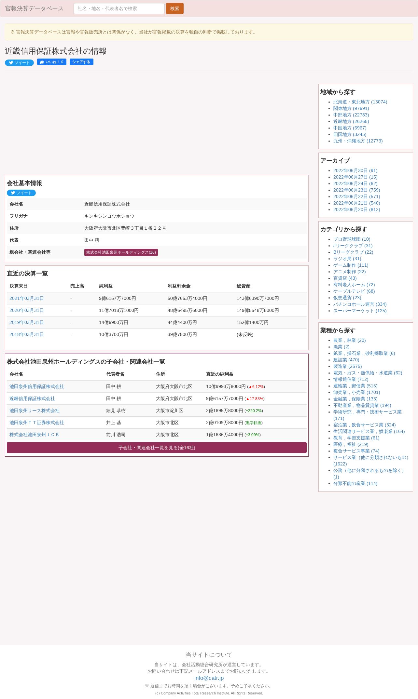Open the 2022年06月20日 archive
The width and height of the screenshot is (418, 699).
(357, 209)
